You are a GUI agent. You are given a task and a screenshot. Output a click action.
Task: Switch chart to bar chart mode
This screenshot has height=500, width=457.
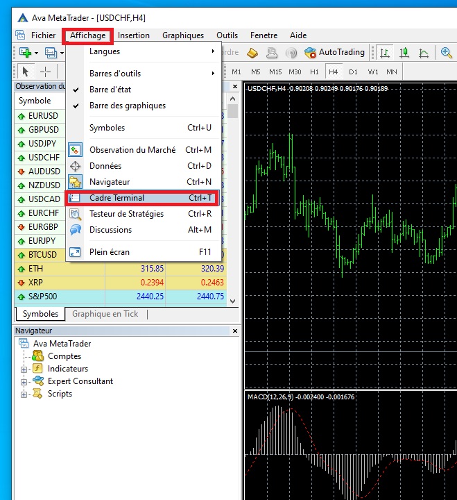[385, 53]
